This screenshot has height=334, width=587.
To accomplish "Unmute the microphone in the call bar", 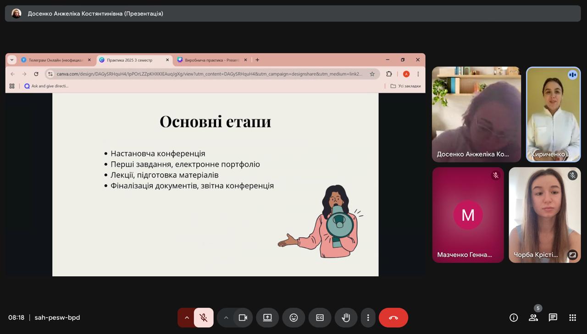I will pos(204,318).
